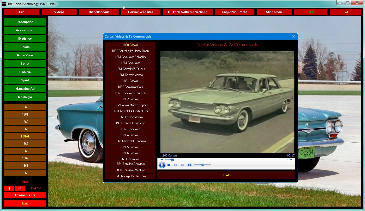Image resolution: width=365 pixels, height=211 pixels.
Task: Open the Help menu
Action: [311, 12]
